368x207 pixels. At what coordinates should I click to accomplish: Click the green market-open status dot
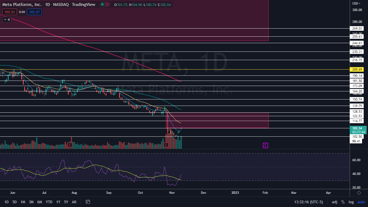point(102,5)
